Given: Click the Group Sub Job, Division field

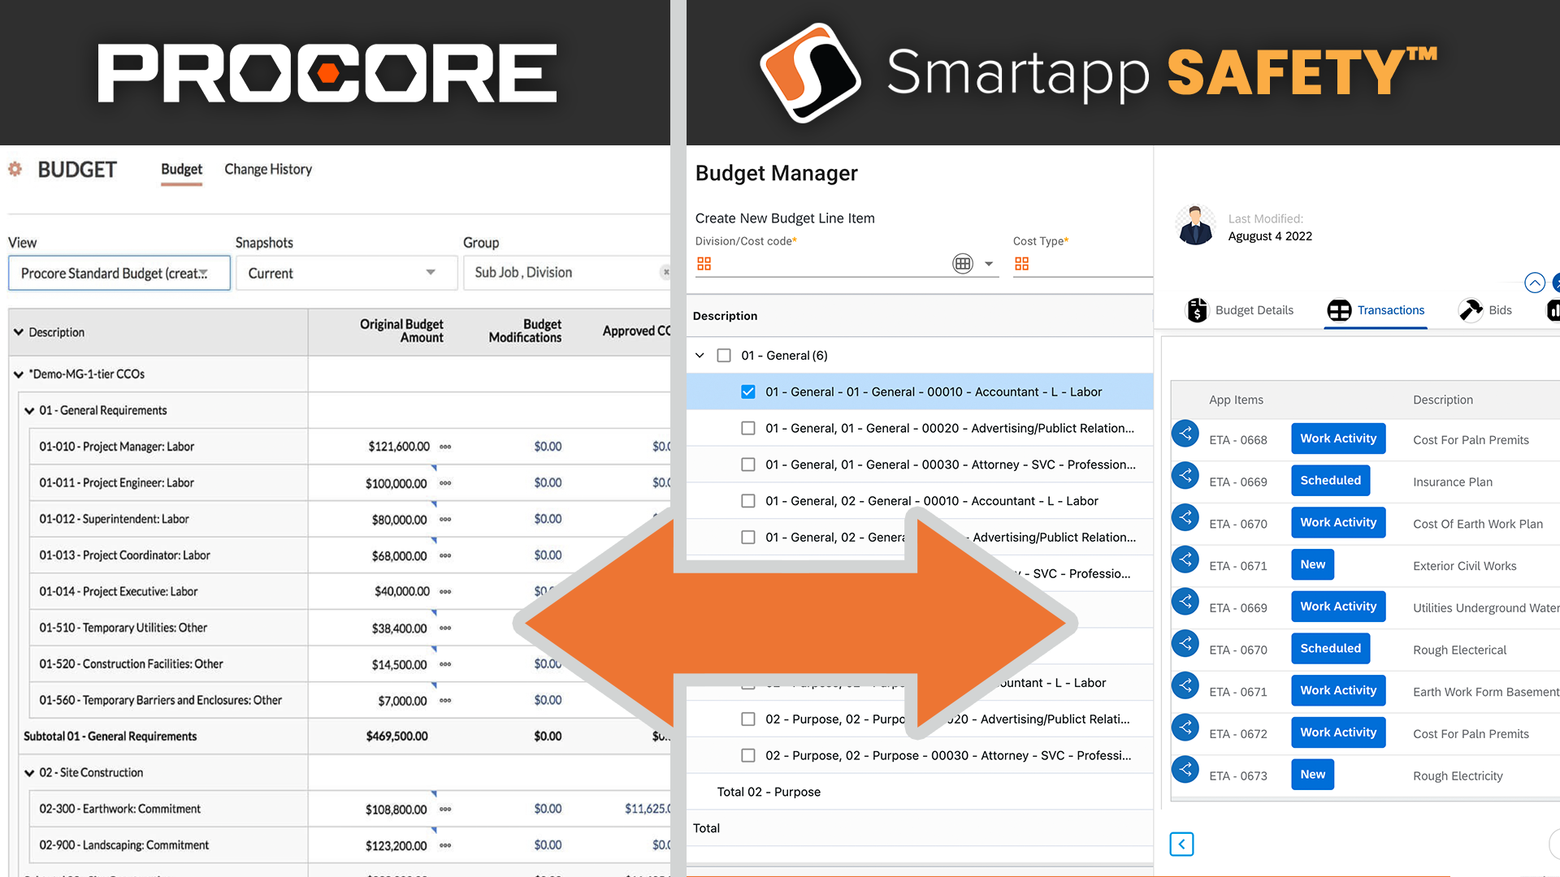Looking at the screenshot, I should pos(566,273).
